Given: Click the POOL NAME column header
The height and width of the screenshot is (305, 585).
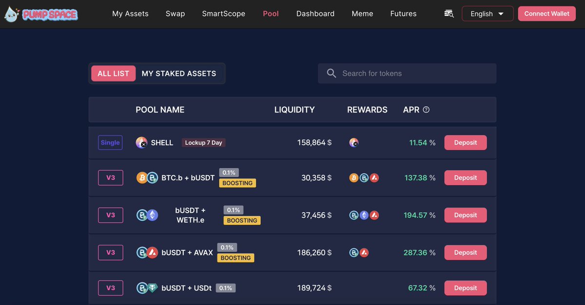Looking at the screenshot, I should (160, 110).
